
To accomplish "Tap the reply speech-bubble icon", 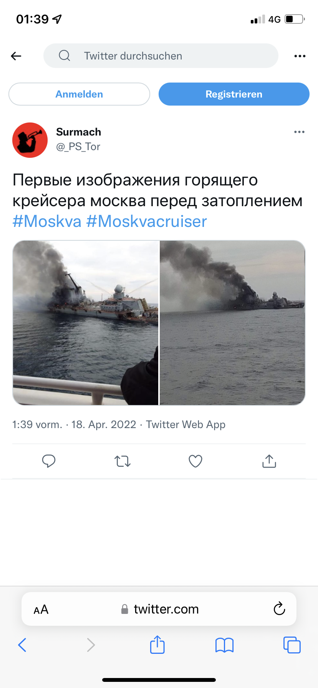I will tap(49, 461).
